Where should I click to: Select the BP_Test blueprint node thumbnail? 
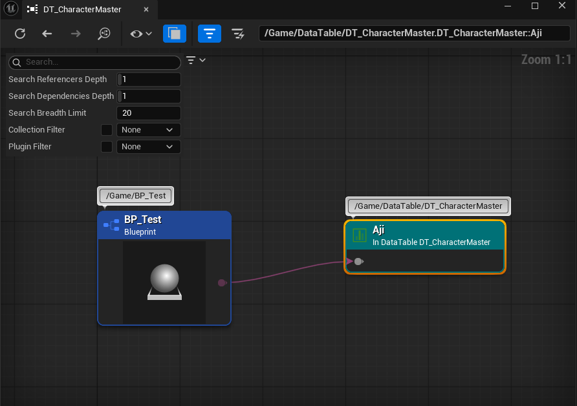click(x=164, y=283)
